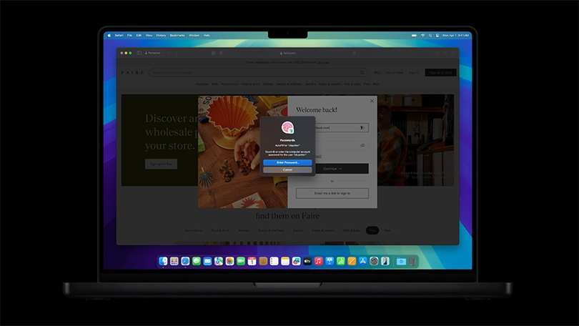Image resolution: width=579 pixels, height=326 pixels.
Task: Open the Trash in the Dock
Action: click(412, 262)
